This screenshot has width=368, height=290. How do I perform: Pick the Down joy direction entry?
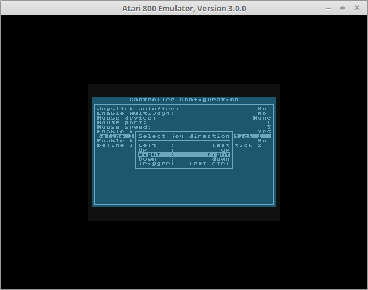[x=184, y=159]
